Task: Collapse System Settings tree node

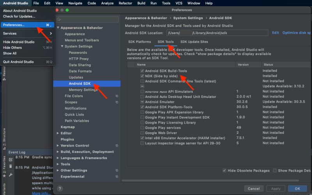Action: pyautogui.click(x=62, y=46)
